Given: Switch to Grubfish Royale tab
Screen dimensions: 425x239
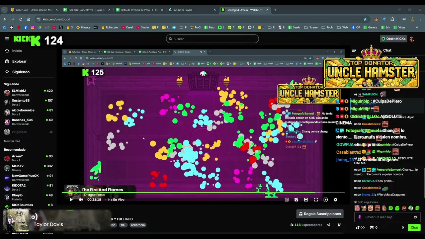Looking at the screenshot, I should pyautogui.click(x=192, y=10).
